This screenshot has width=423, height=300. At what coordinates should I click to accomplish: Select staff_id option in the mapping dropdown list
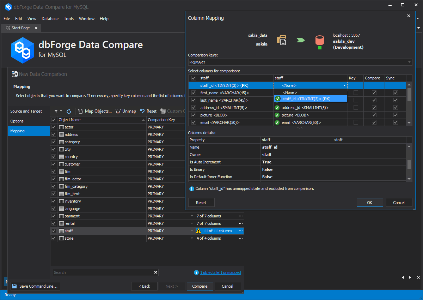pos(306,99)
